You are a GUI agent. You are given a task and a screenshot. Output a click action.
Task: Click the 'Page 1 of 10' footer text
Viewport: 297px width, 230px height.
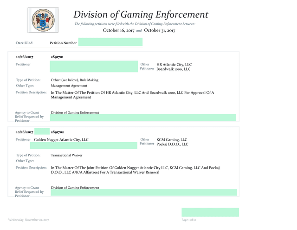coord(189,220)
